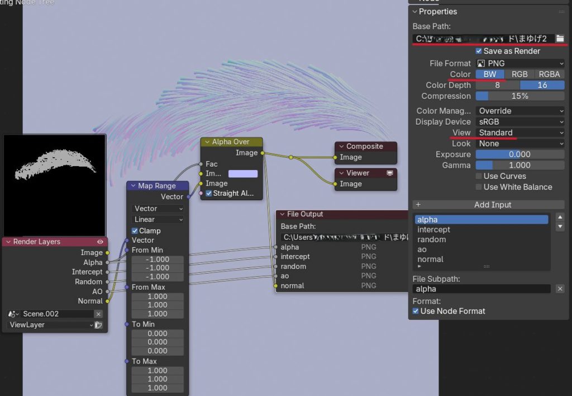The image size is (572, 396).
Task: Enable the Use Curves checkbox
Action: coord(479,176)
